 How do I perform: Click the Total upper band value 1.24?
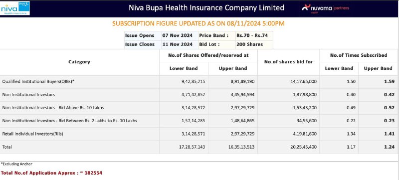[x=390, y=147]
